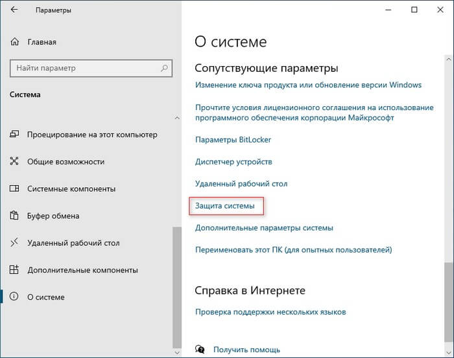Click the back arrow in Параметры header
The image size is (454, 358).
15,10
